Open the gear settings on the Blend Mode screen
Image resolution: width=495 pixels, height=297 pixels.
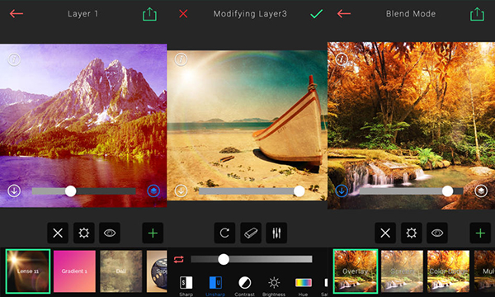click(412, 233)
